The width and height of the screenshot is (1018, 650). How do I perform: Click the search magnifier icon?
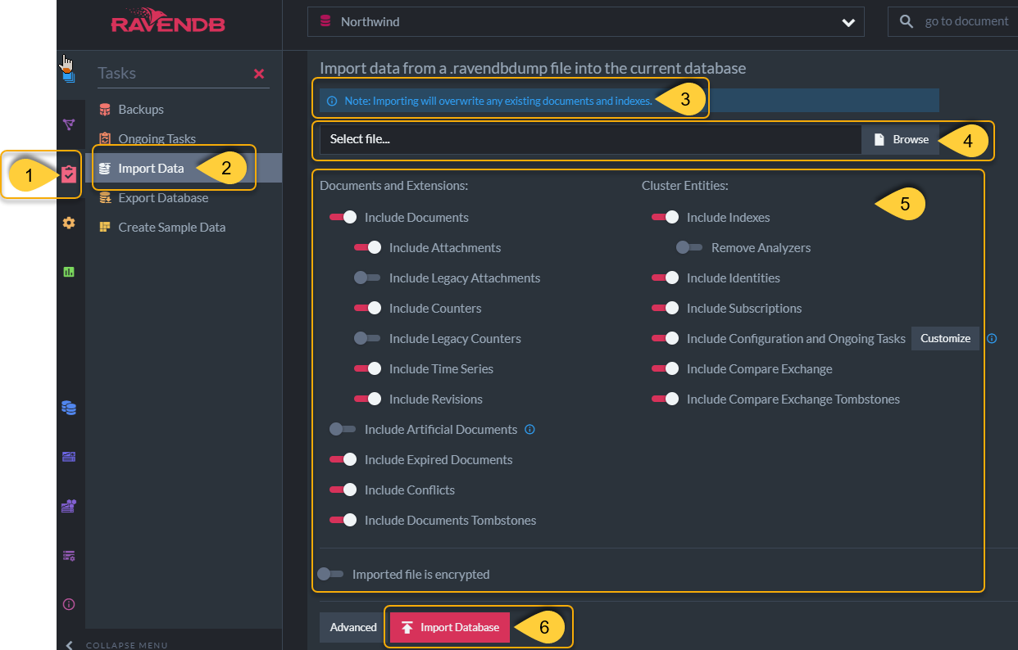pyautogui.click(x=907, y=21)
